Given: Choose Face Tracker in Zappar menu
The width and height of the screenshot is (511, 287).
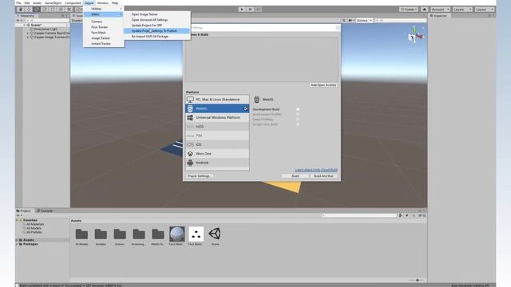Looking at the screenshot, I should [99, 27].
